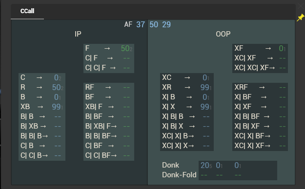Select the 'X| B| X' stat row
Image resolution: width=305 pixels, height=189 pixels.
pyautogui.click(x=187, y=126)
